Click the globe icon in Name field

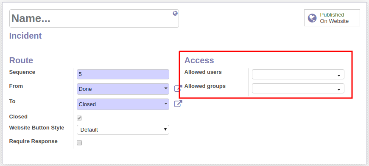point(175,14)
